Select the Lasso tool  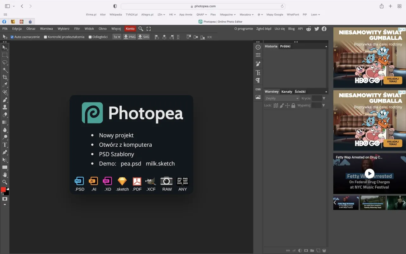pyautogui.click(x=5, y=62)
